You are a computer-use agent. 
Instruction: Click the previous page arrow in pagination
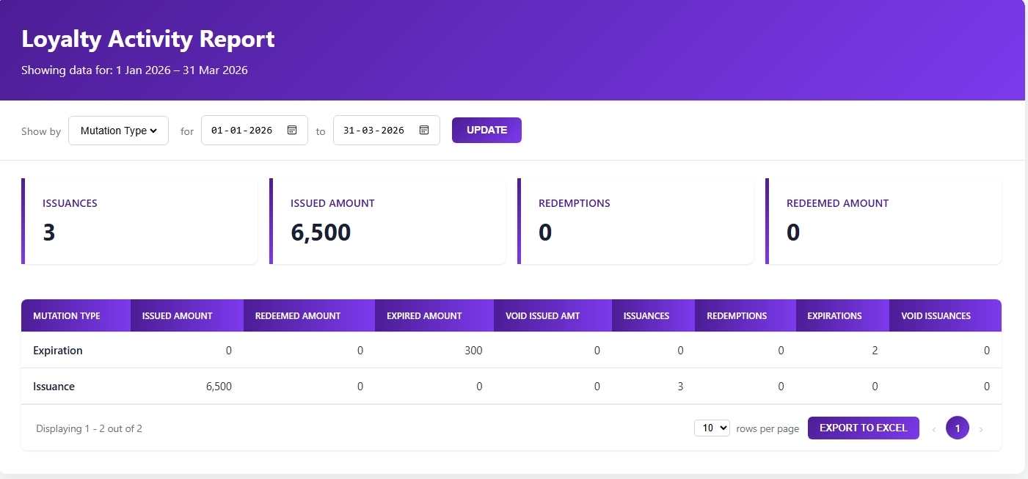933,428
